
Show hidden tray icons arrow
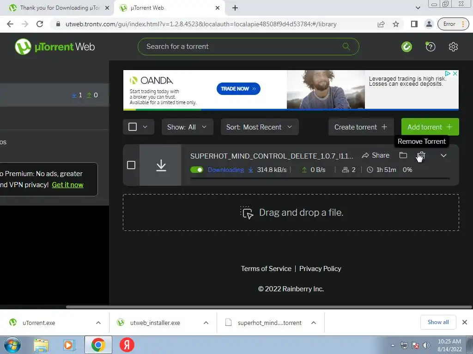(x=393, y=346)
